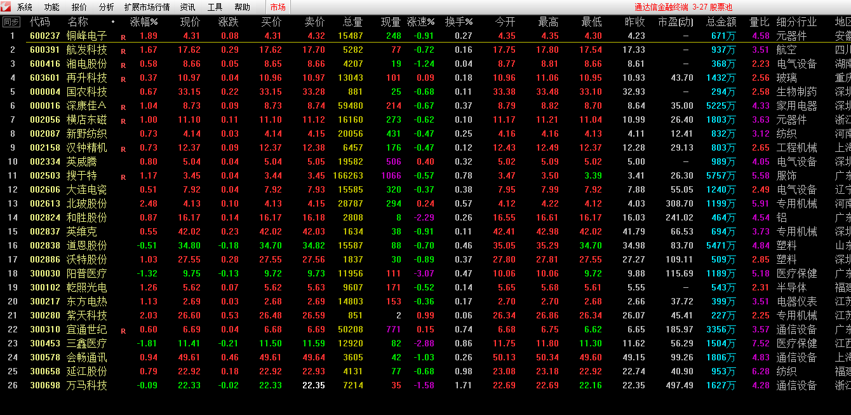Select the 铜峰电子 stock row
Screen dimensions: 851x415
tap(425, 36)
